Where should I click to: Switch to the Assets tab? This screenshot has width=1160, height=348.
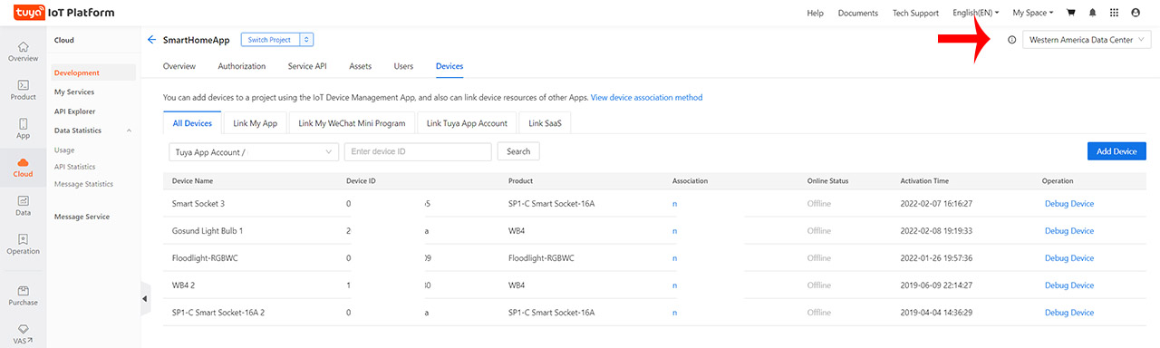click(361, 66)
